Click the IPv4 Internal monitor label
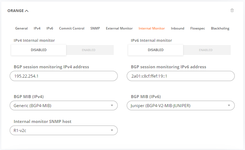The image size is (245, 150). (x=34, y=40)
